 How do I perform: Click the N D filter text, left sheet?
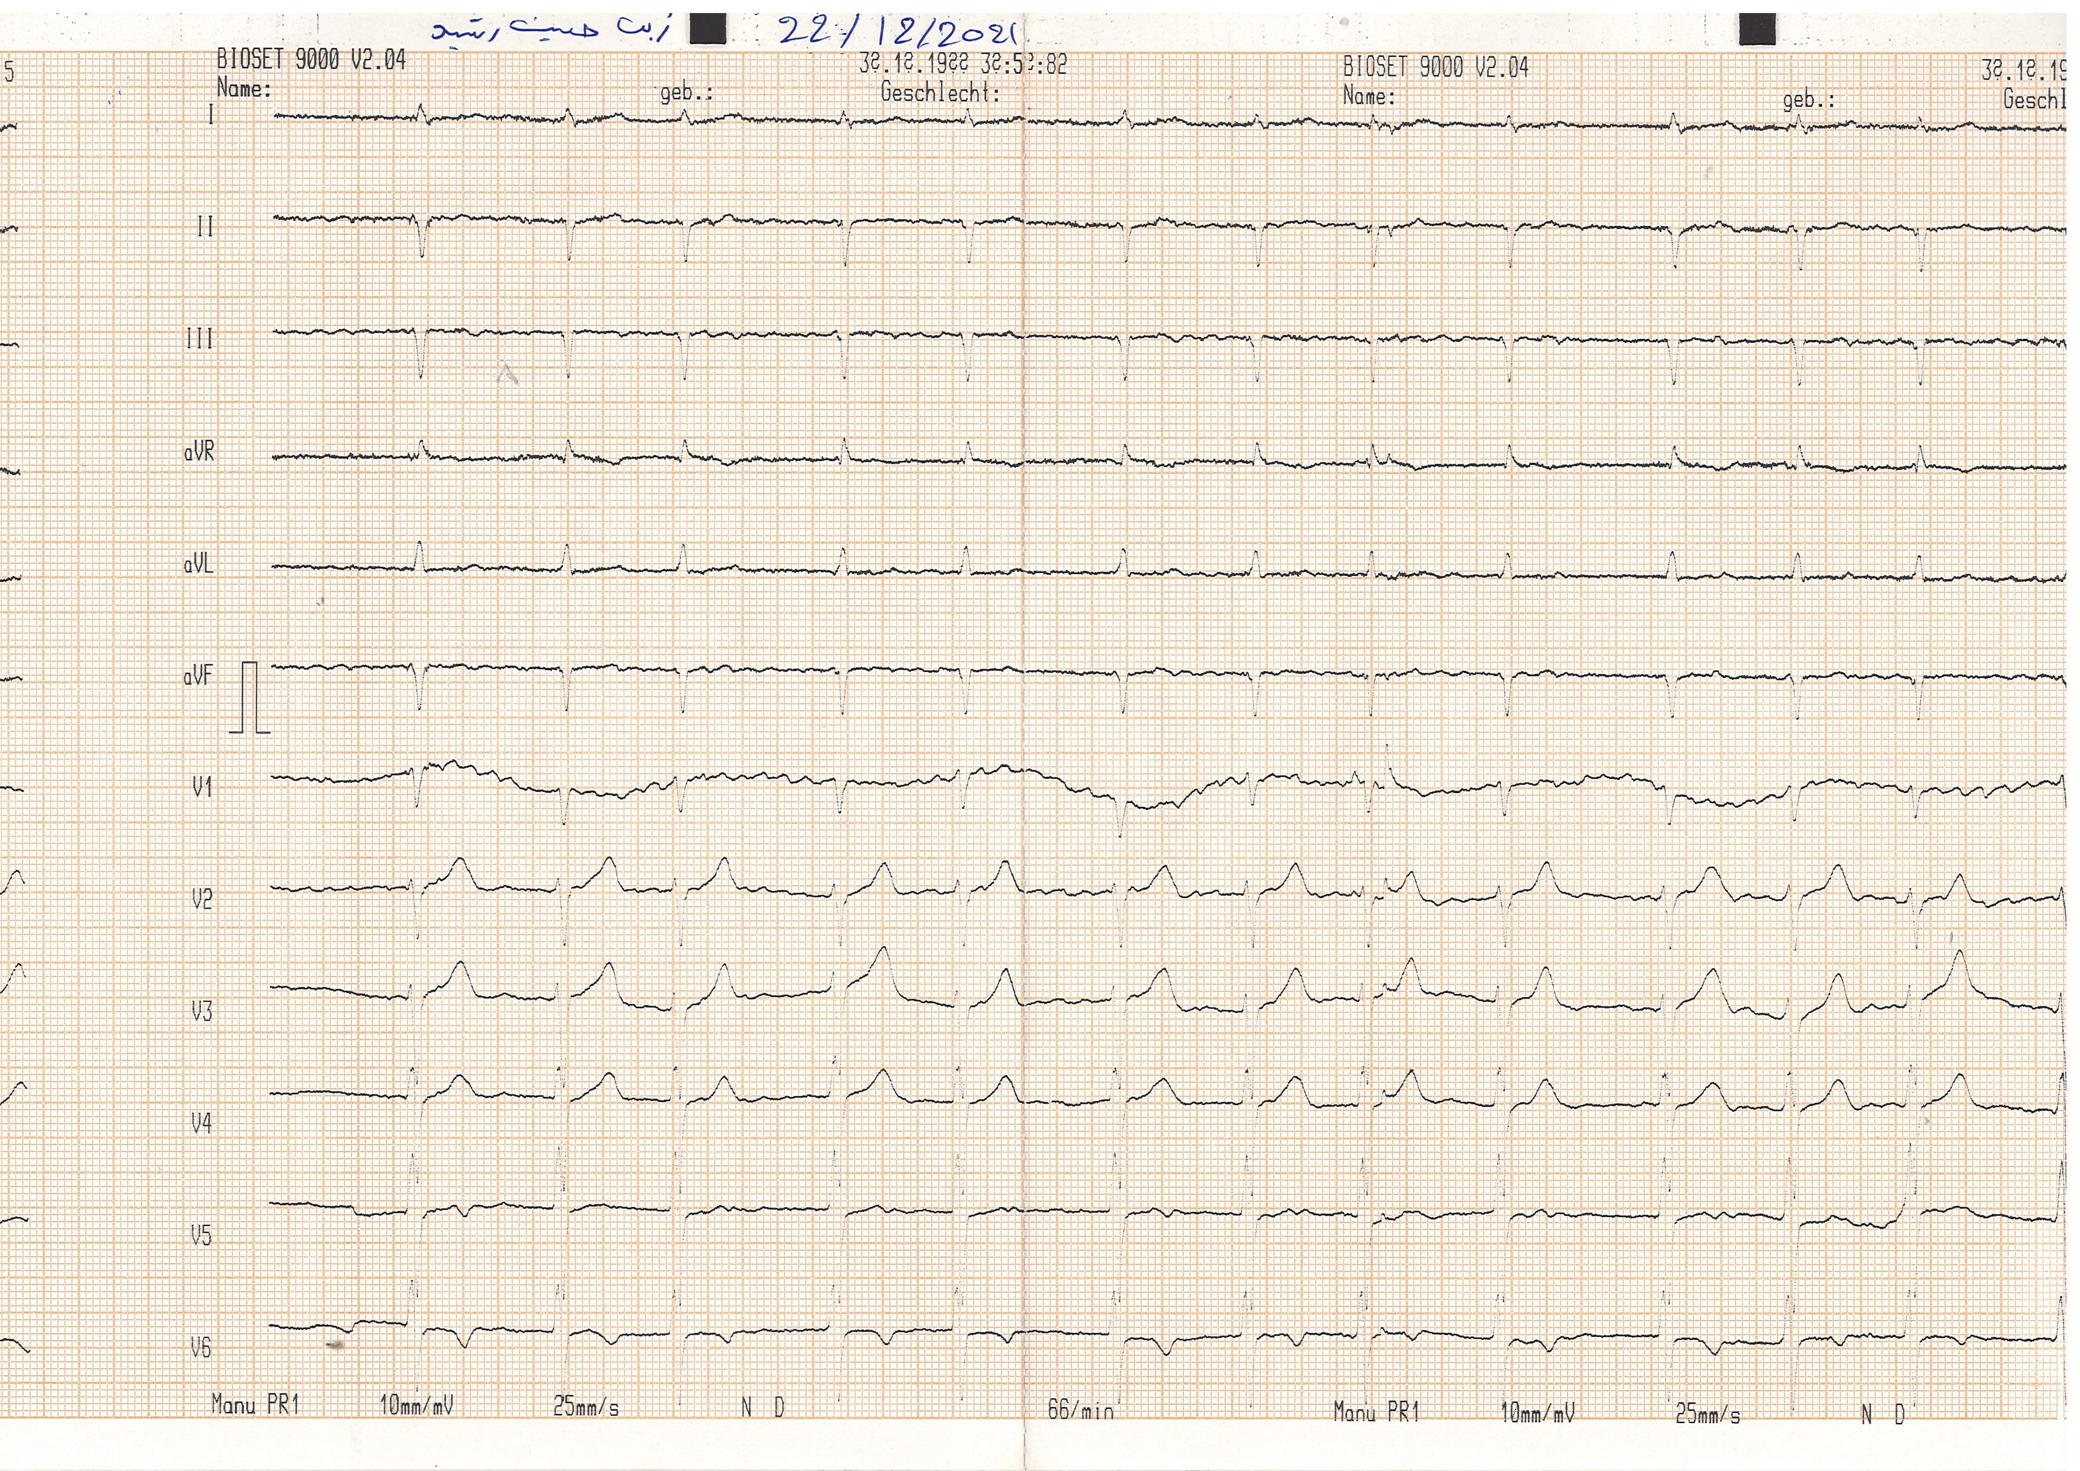pyautogui.click(x=763, y=1408)
